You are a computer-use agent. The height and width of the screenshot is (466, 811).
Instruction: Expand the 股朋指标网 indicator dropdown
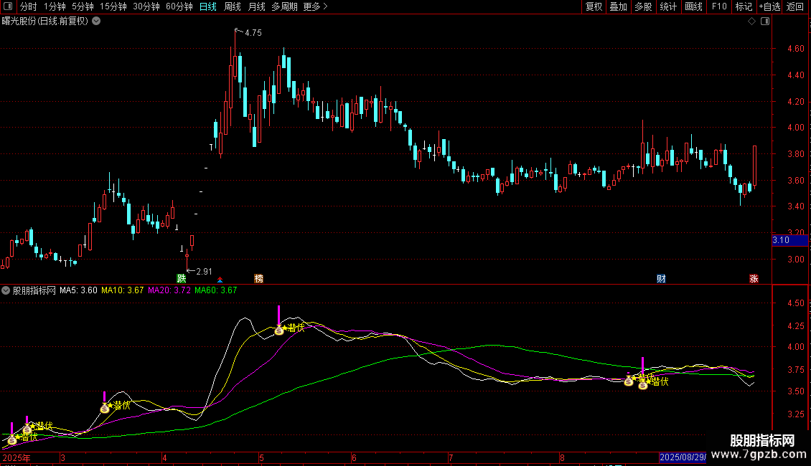[6, 291]
